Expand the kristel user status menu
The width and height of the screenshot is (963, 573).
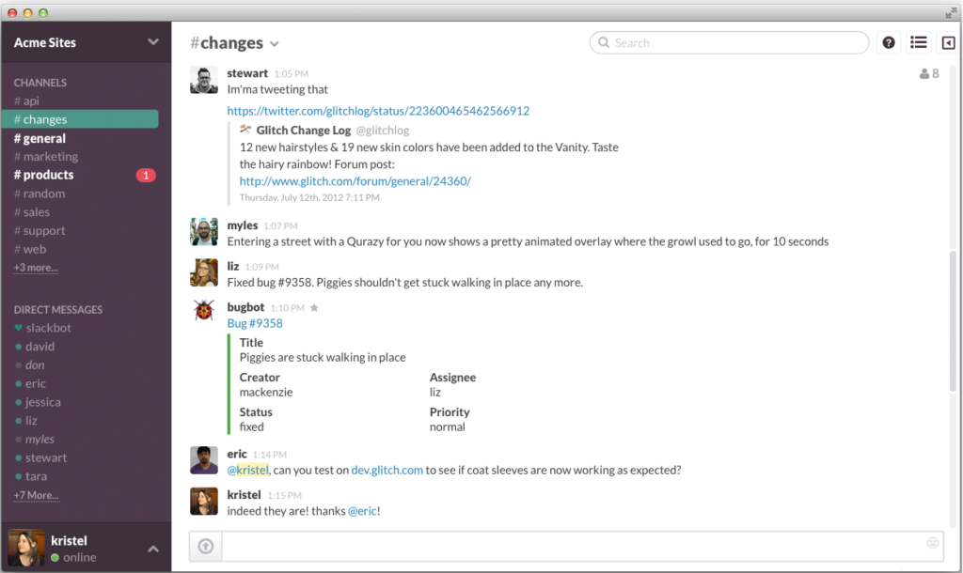[x=153, y=549]
